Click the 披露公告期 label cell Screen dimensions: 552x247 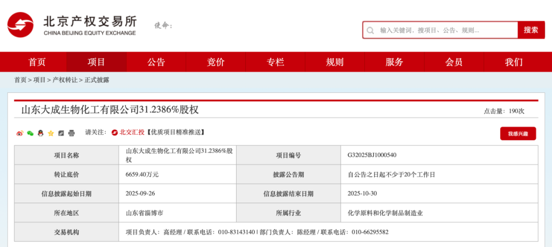[x=288, y=174]
